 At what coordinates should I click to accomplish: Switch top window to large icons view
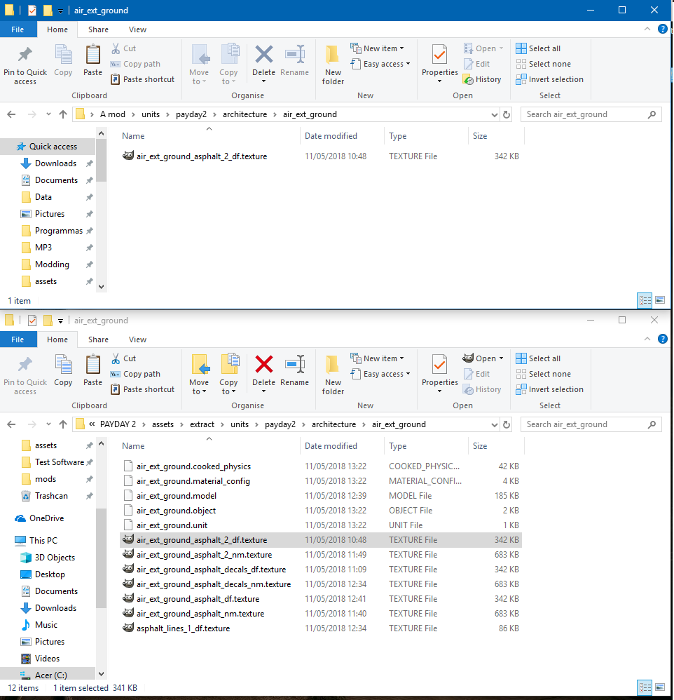click(x=660, y=300)
